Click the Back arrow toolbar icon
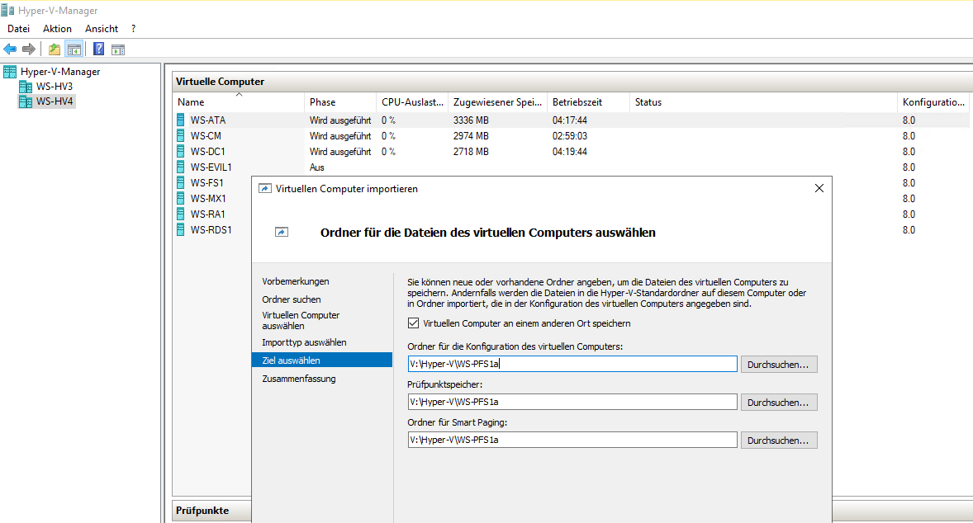Viewport: 973px width, 523px height. [x=10, y=49]
